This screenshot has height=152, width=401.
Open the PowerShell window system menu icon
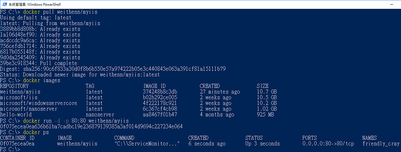click(4, 4)
